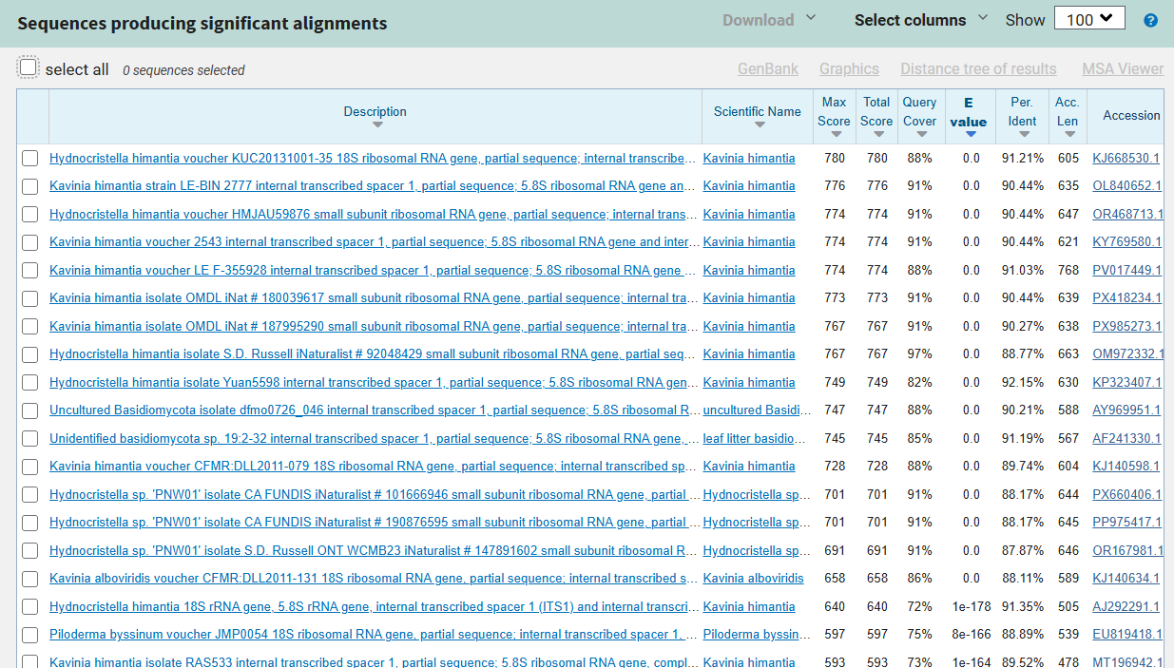Click sort arrow under Acc. Len column

pyautogui.click(x=1069, y=134)
